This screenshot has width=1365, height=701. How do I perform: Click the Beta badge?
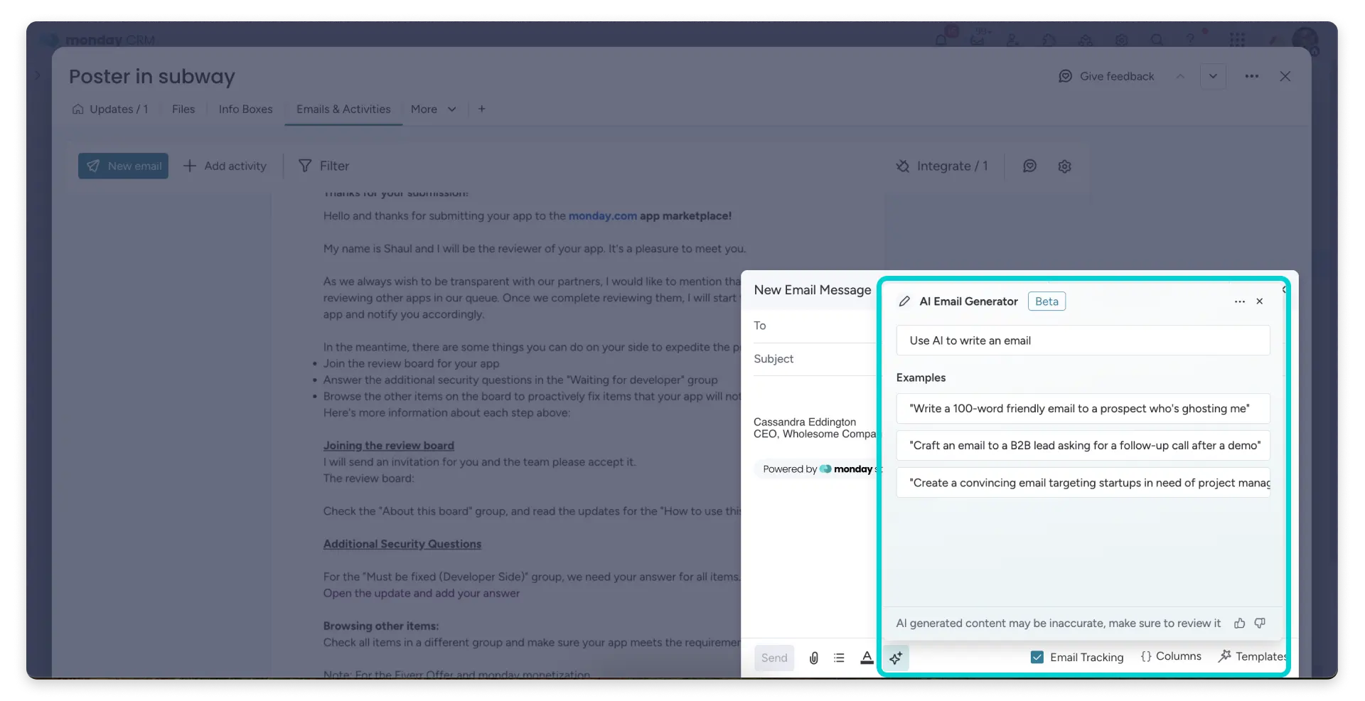1046,301
